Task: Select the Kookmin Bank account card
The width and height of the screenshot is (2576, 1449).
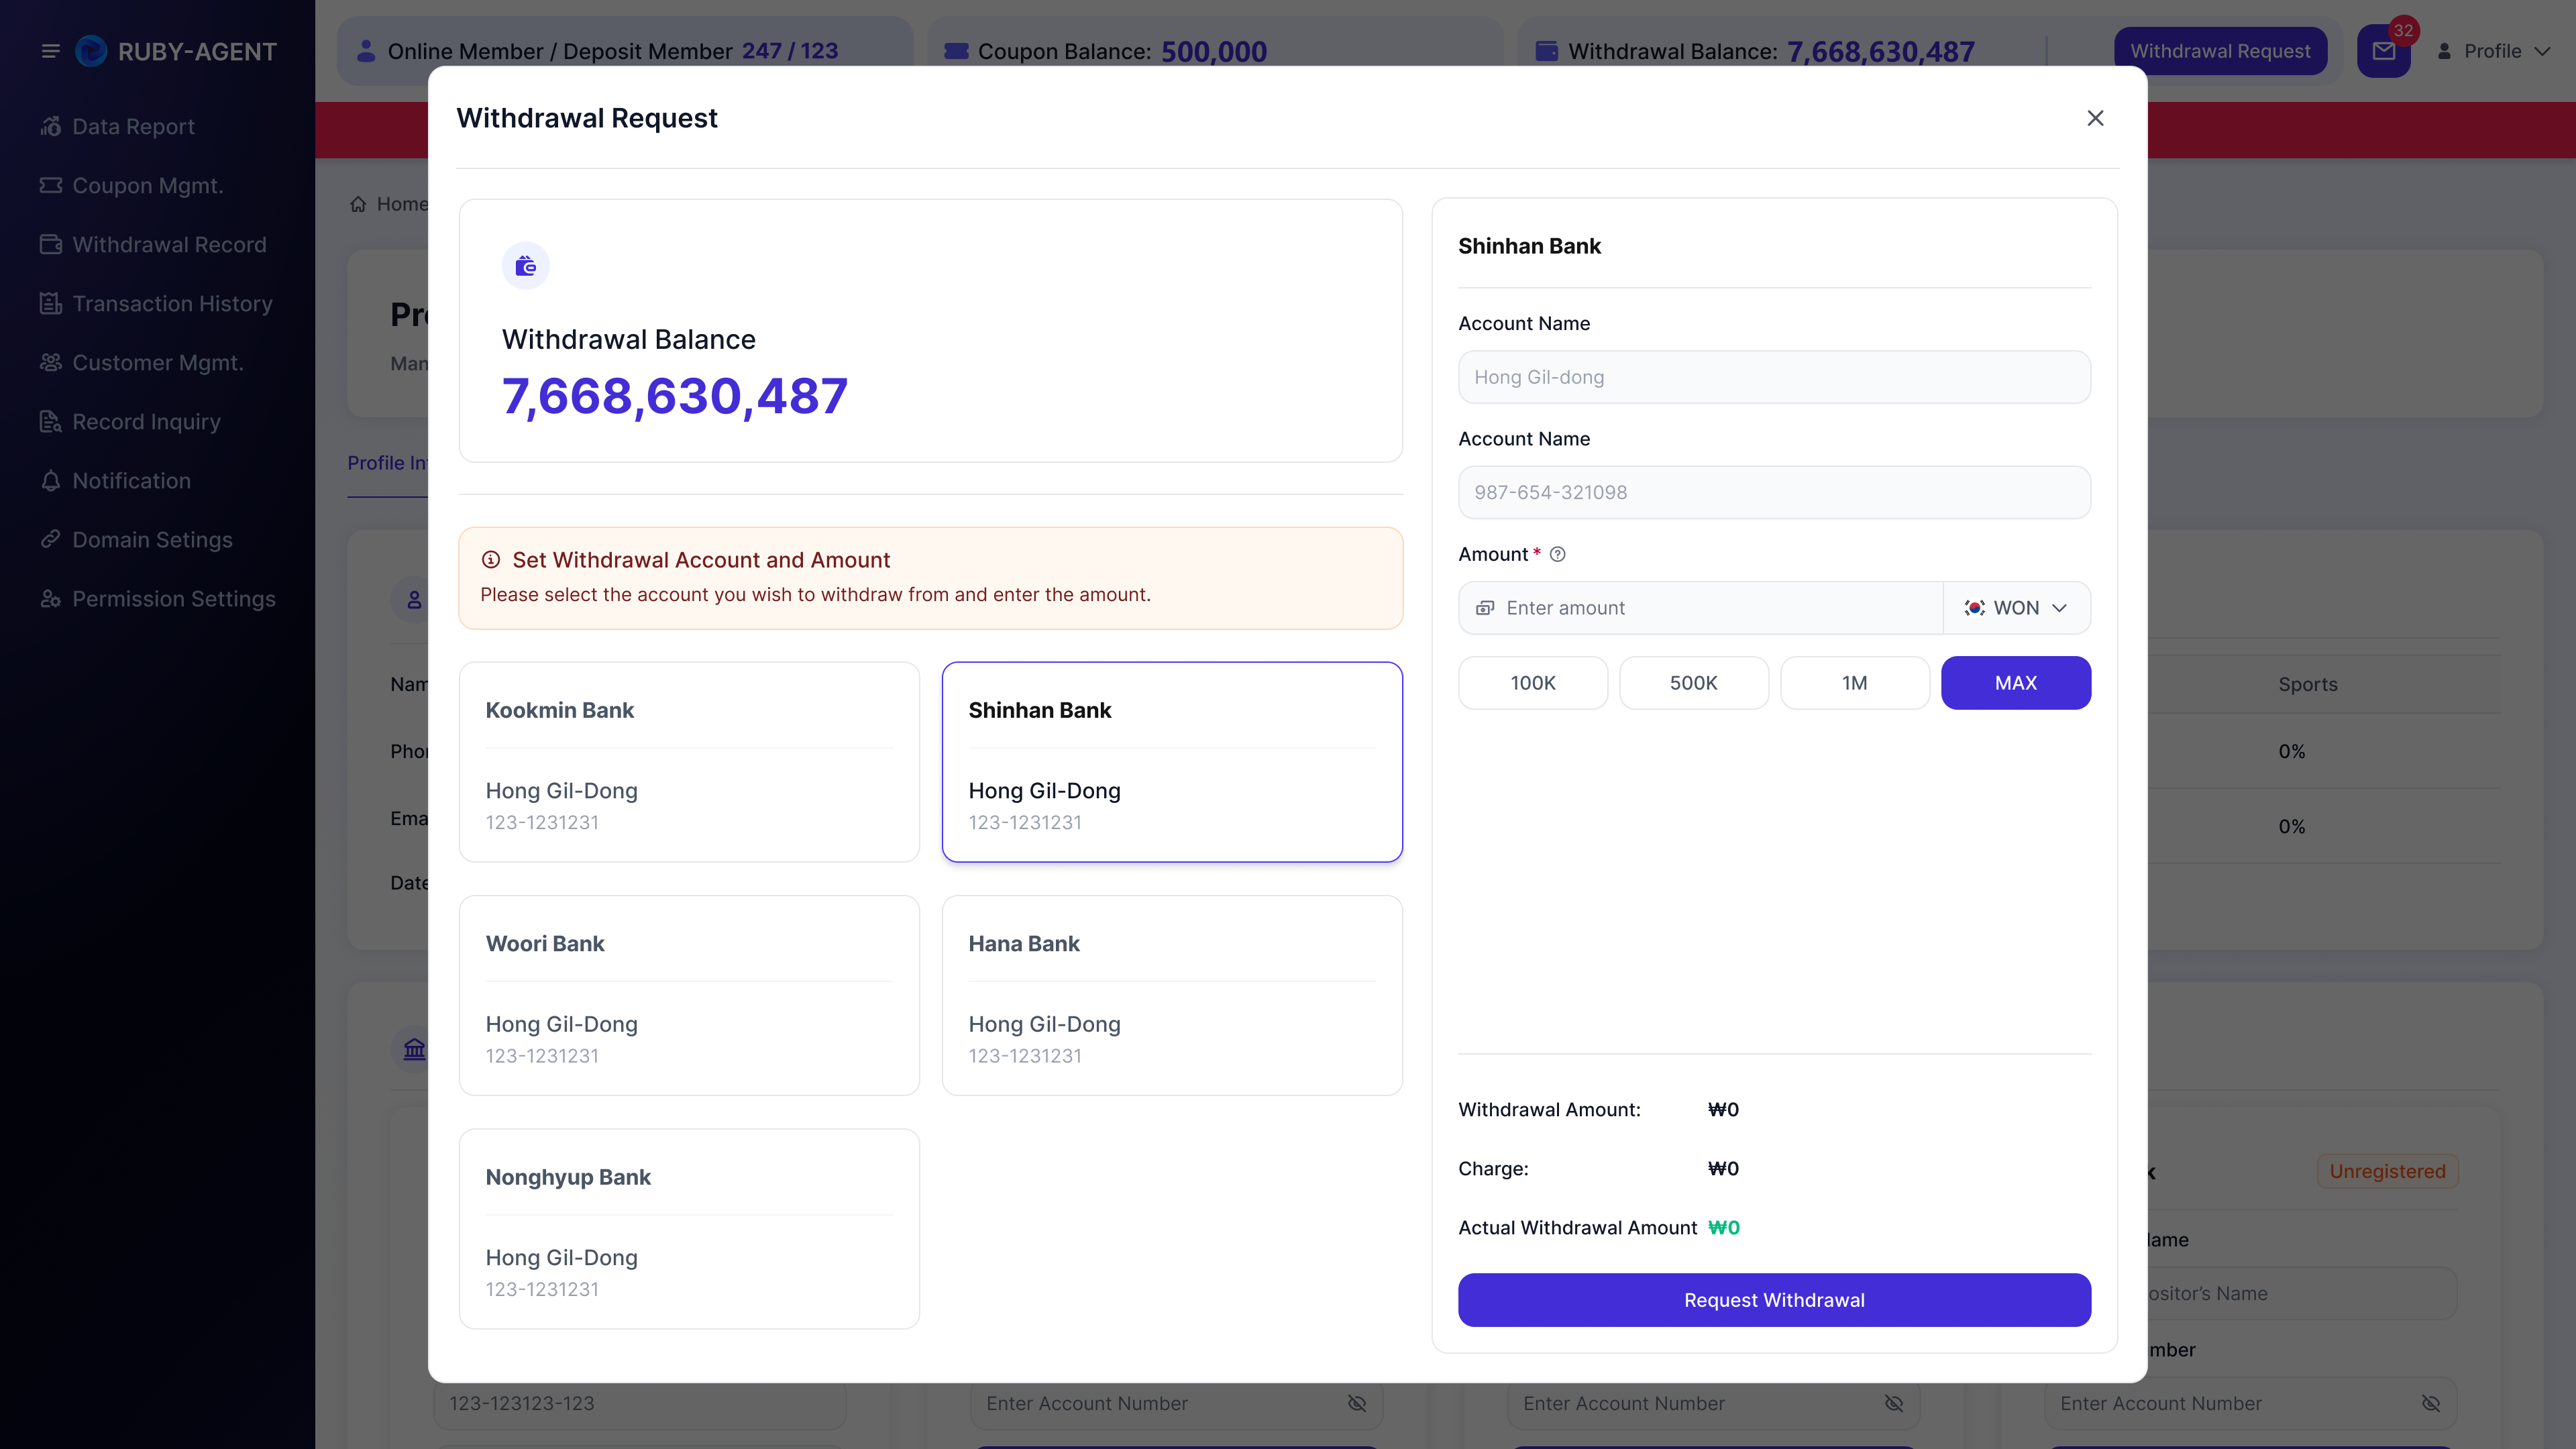Action: 689,762
